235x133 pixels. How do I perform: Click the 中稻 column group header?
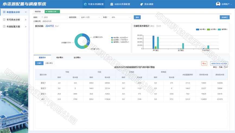tap(99, 72)
